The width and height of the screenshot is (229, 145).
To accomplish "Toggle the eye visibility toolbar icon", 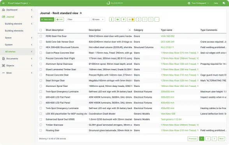I will 118,19.
